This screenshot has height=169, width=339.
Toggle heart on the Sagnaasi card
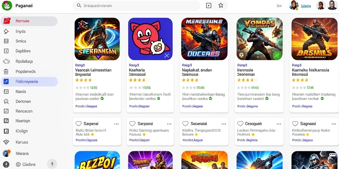[295, 124]
